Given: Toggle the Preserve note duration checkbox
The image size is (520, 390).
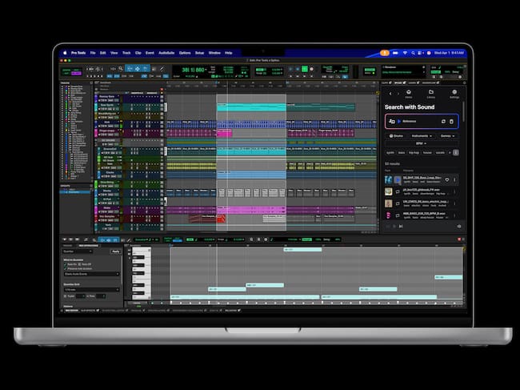Looking at the screenshot, I should click(x=67, y=269).
